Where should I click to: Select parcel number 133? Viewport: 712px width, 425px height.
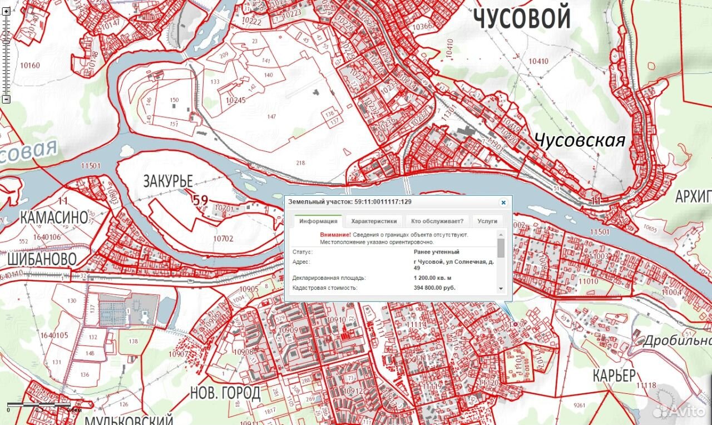(x=215, y=81)
